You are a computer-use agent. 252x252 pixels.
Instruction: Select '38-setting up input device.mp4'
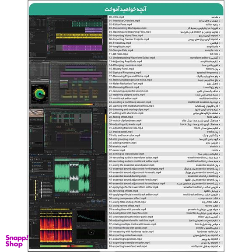click(x=126, y=154)
